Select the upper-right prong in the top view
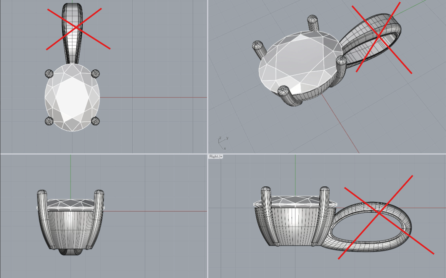 pyautogui.click(x=95, y=74)
